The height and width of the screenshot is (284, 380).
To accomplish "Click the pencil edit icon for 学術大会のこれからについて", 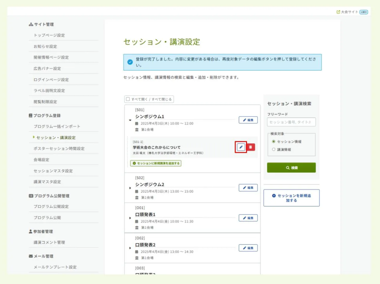I will 240,147.
